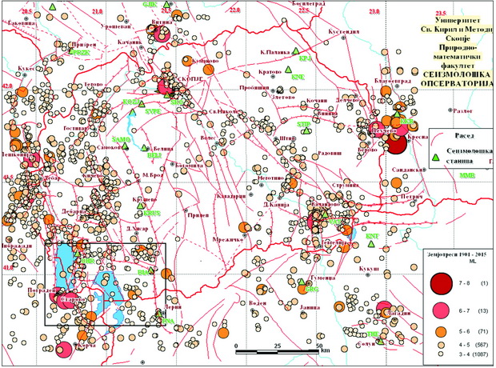Click the BIA station triangle marker

click(151, 270)
